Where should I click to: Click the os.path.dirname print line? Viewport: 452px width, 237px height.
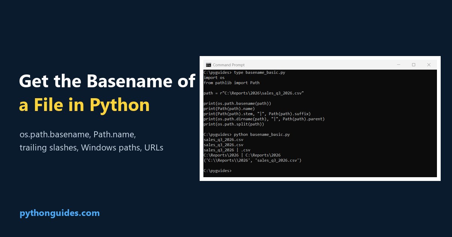click(x=264, y=119)
